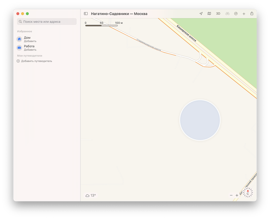Click the green window zoom button
The height and width of the screenshot is (219, 270).
[27, 14]
